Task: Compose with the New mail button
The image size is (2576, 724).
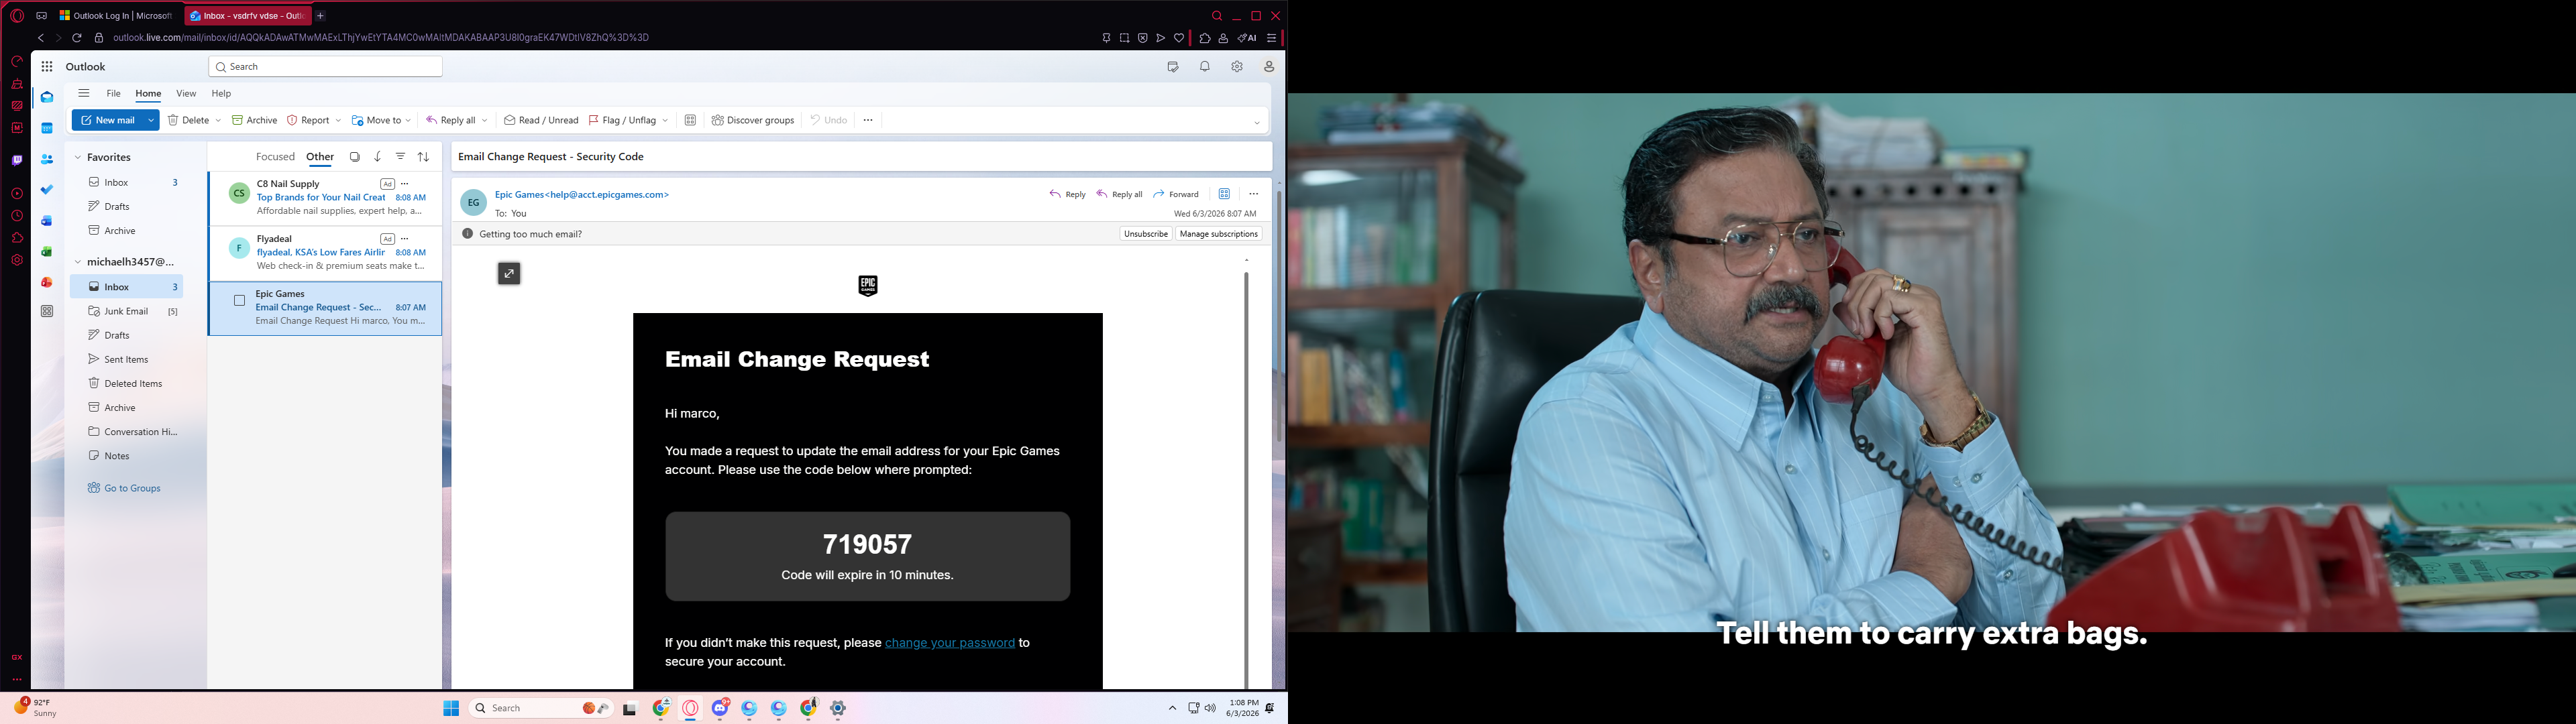Action: click(x=108, y=120)
